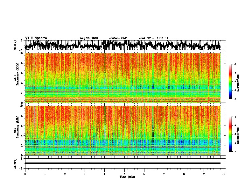Click the "station=KAP" header label
Viewport: 252px width, 195px height.
(118, 38)
